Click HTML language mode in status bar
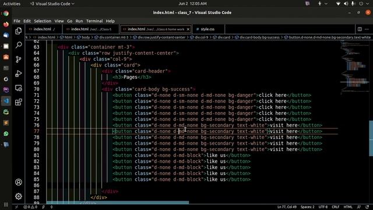The image size is (373, 210). 348,207
